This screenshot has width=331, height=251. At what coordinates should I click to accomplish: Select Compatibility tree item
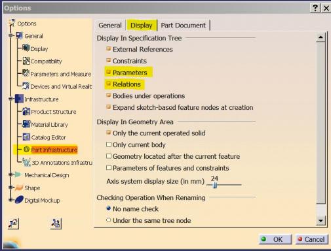click(x=47, y=61)
